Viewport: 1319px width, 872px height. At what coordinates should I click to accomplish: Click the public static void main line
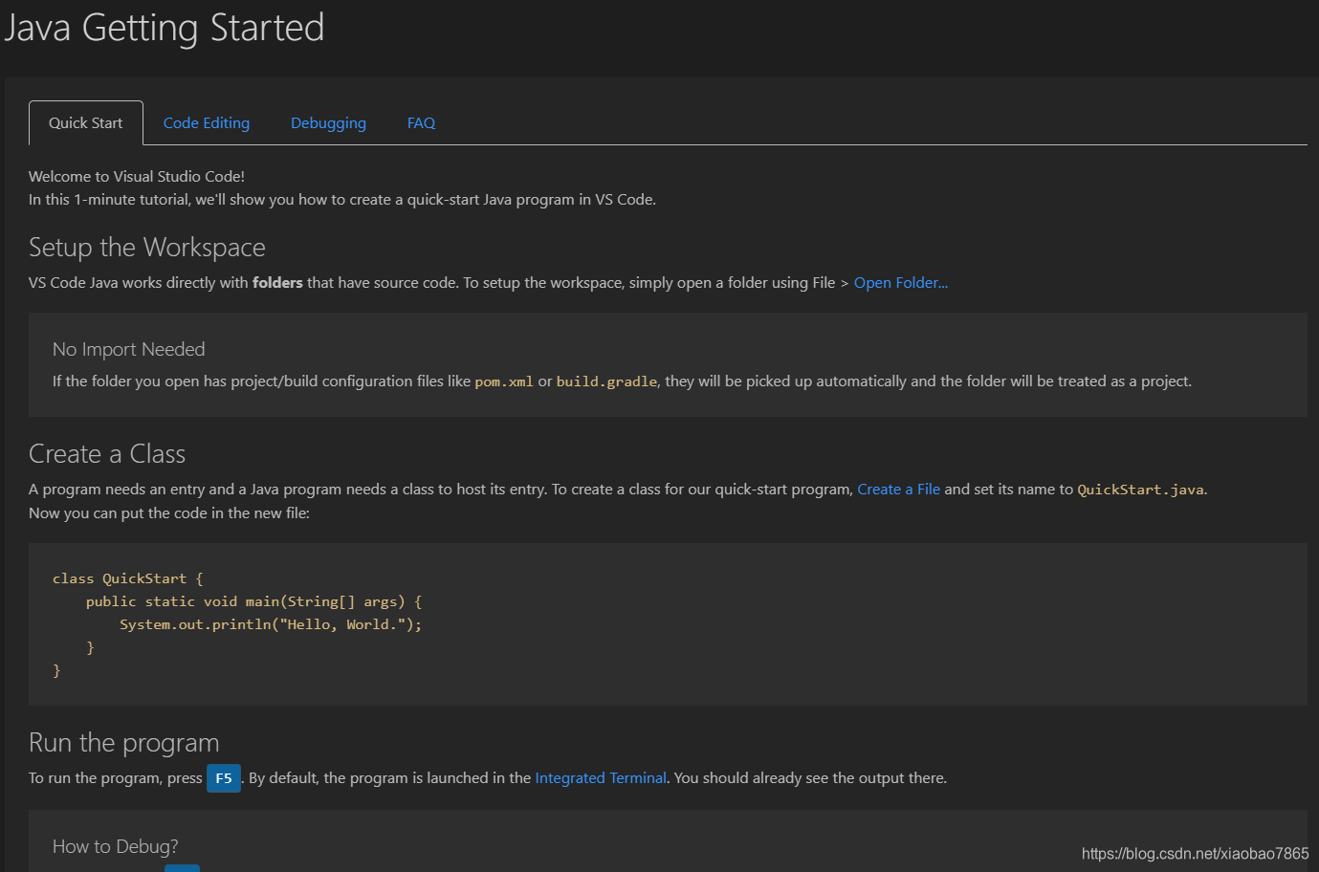click(253, 601)
